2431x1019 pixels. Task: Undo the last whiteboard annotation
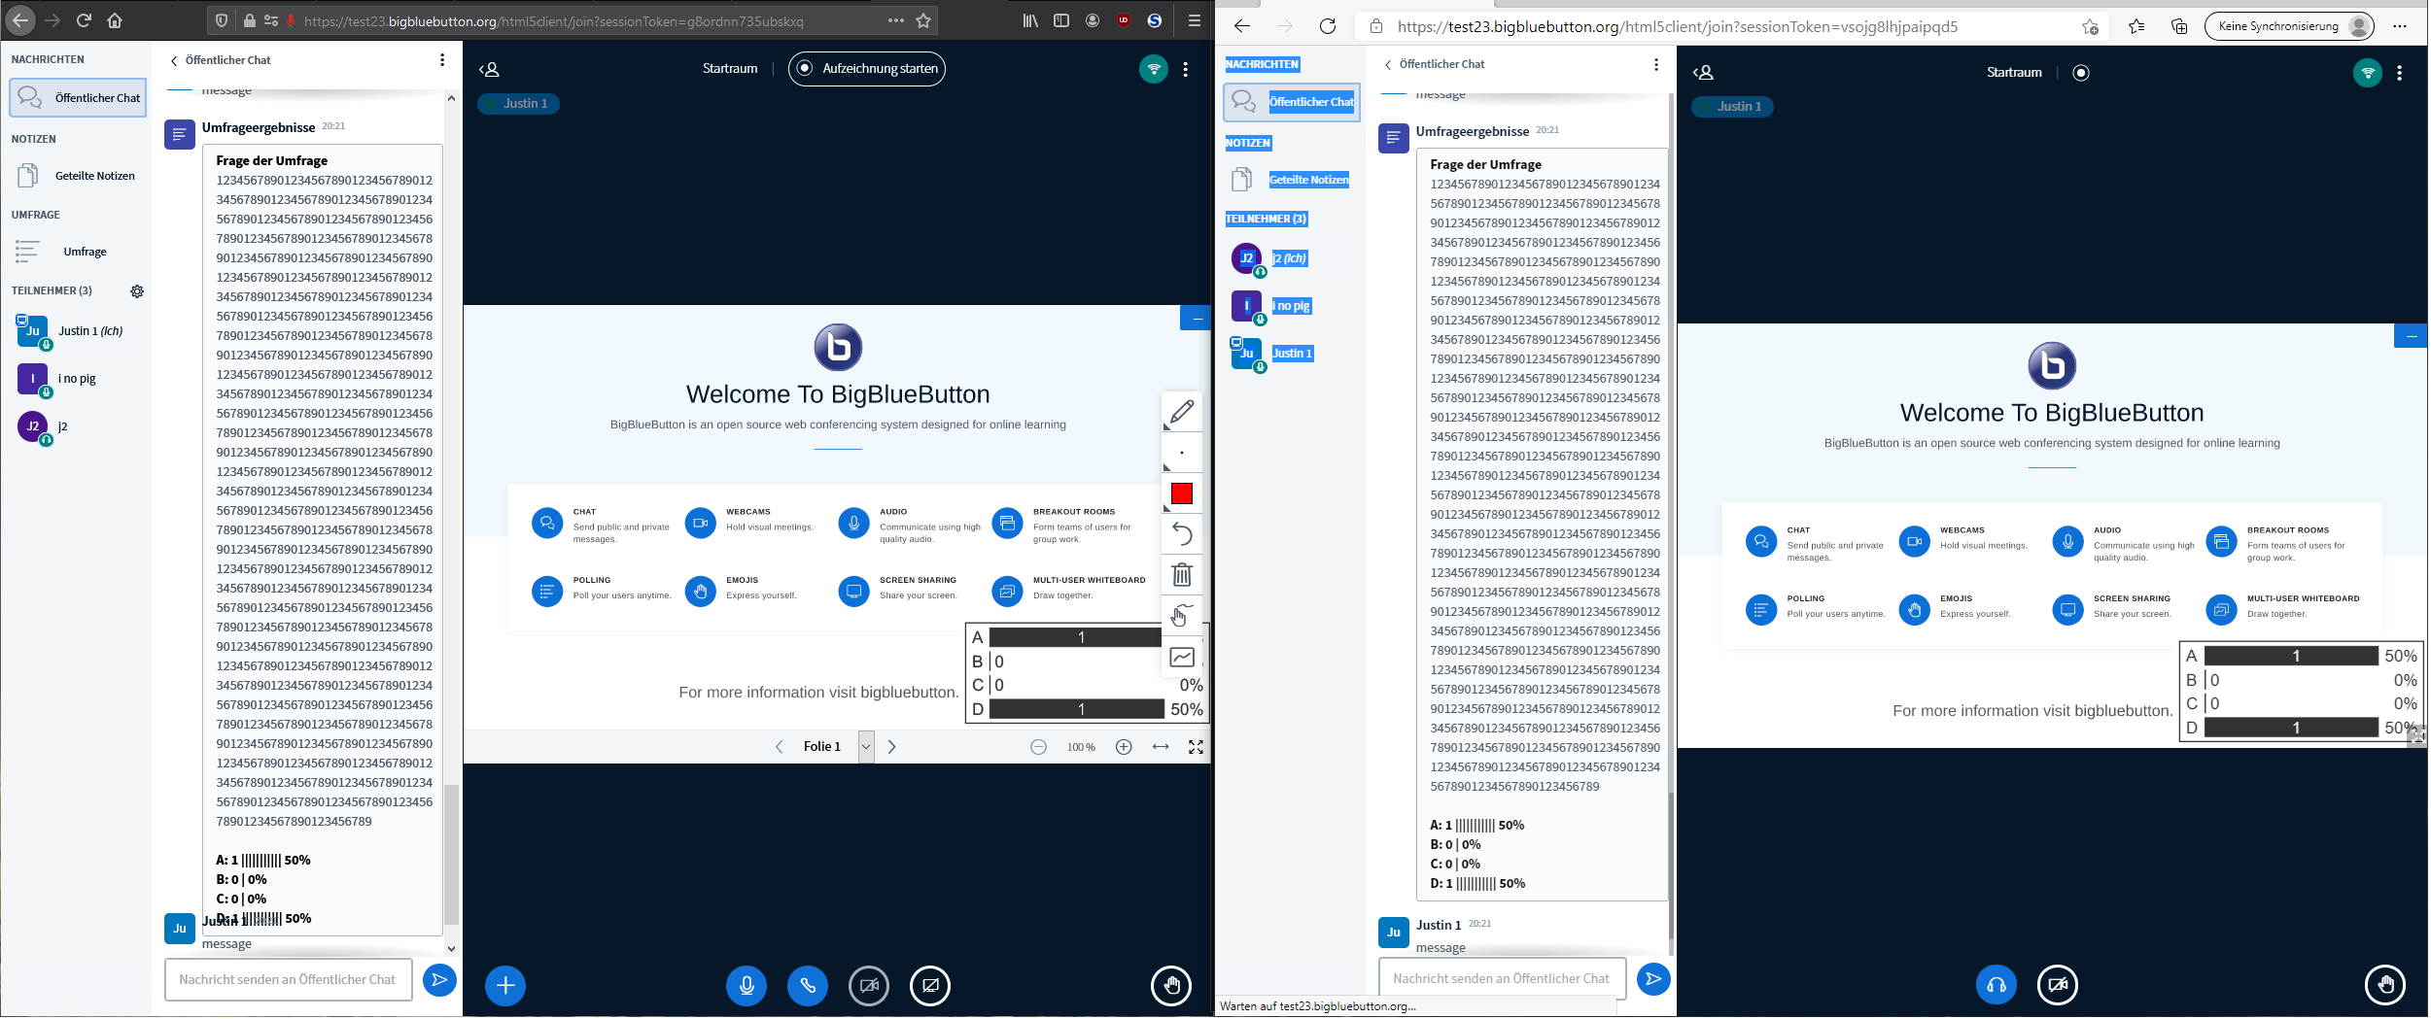(1182, 533)
